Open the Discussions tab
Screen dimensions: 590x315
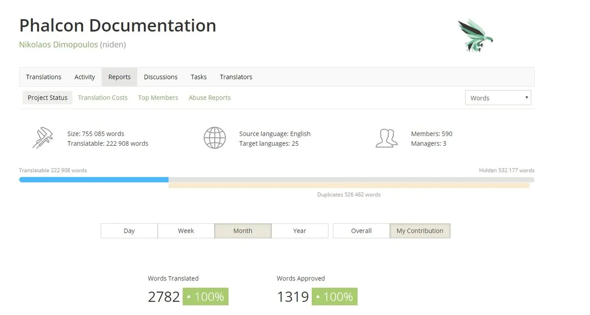[x=160, y=77]
